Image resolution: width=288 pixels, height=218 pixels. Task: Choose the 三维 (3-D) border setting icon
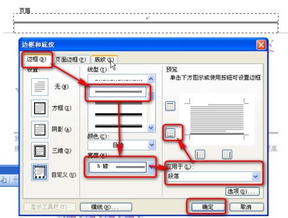click(40, 151)
